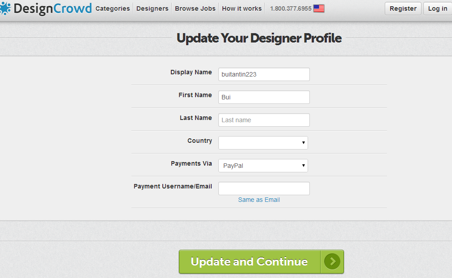Go to the Designers menu item
452x278 pixels.
click(152, 9)
